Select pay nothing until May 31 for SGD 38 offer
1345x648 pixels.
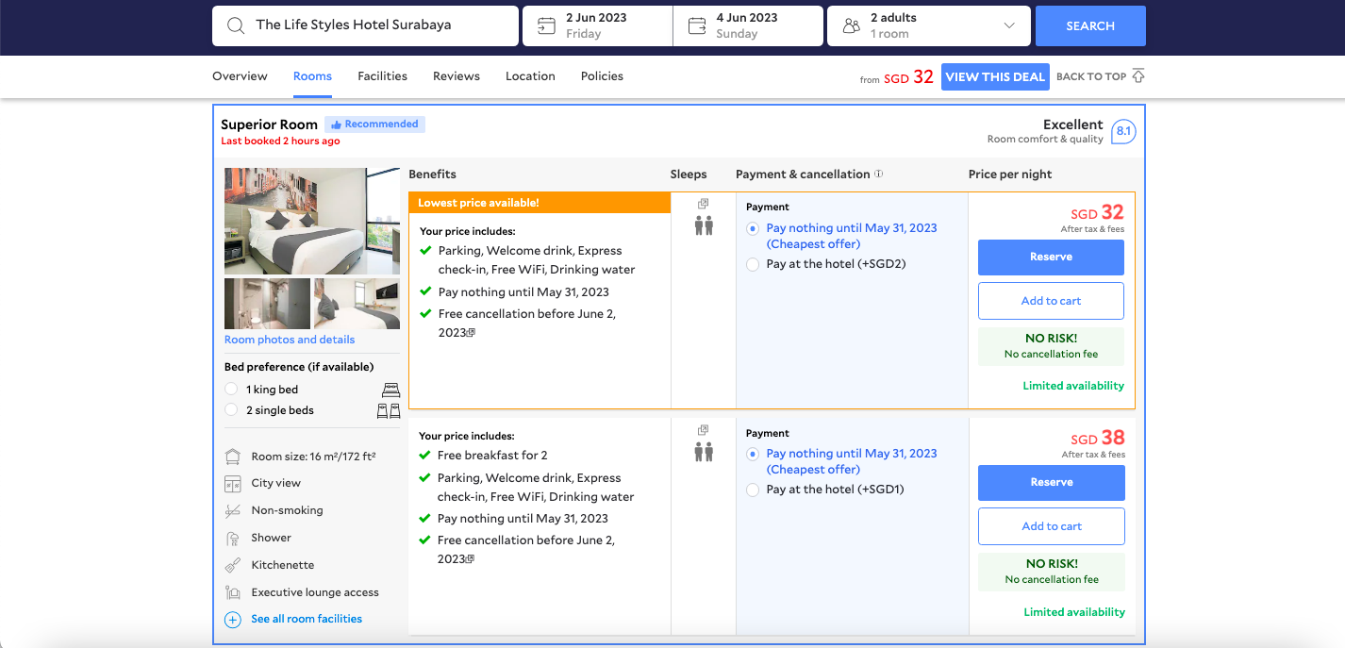click(753, 454)
